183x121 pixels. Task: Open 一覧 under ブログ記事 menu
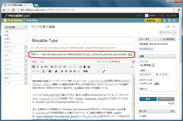click(x=6, y=32)
